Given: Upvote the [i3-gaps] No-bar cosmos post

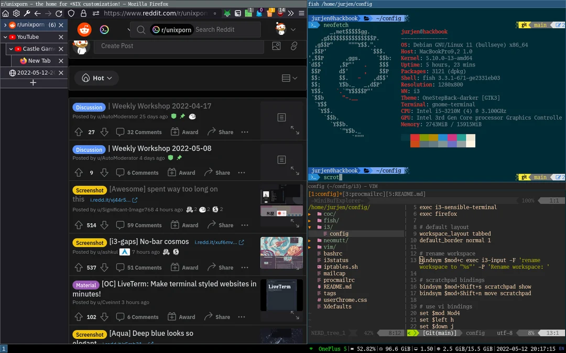Looking at the screenshot, I should [79, 267].
